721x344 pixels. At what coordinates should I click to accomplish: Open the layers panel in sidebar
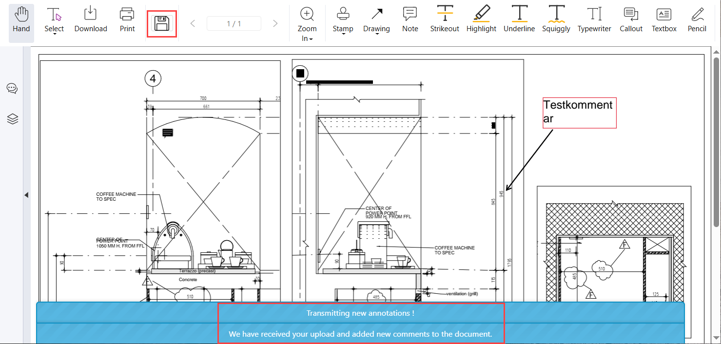[12, 119]
